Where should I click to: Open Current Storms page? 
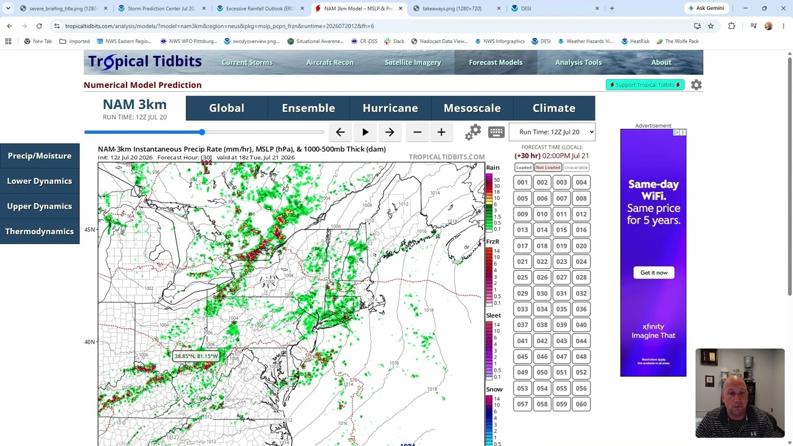click(x=247, y=62)
